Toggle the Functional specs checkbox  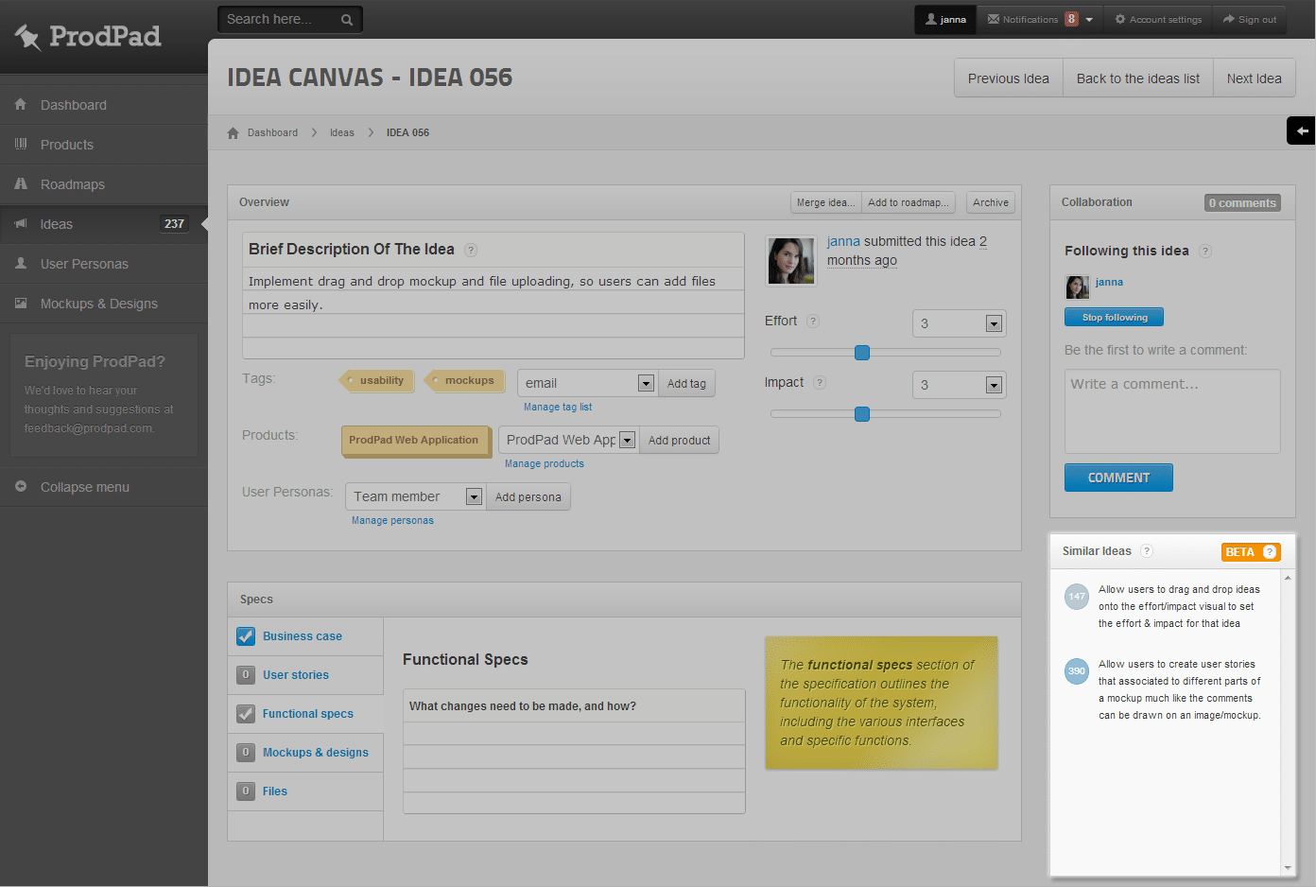pos(246,714)
